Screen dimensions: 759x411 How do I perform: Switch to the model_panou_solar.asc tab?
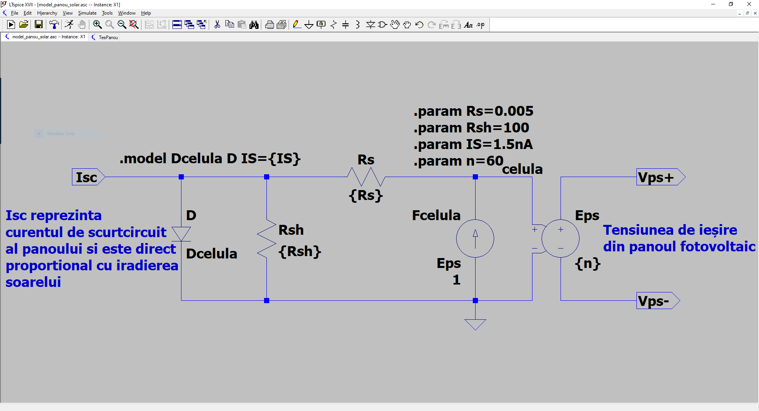point(44,37)
